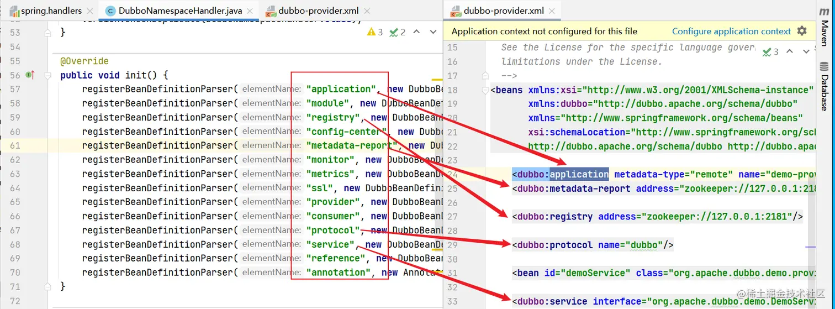This screenshot has height=309, width=835.
Task: Click "Application context not configured for this file" text
Action: 544,31
